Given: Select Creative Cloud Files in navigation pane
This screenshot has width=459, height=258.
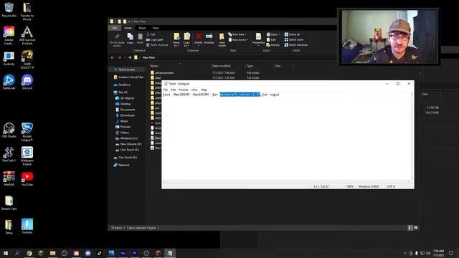Looking at the screenshot, I should [129, 77].
